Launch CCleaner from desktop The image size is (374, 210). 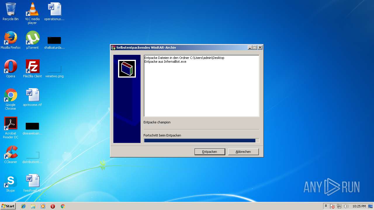pyautogui.click(x=11, y=155)
